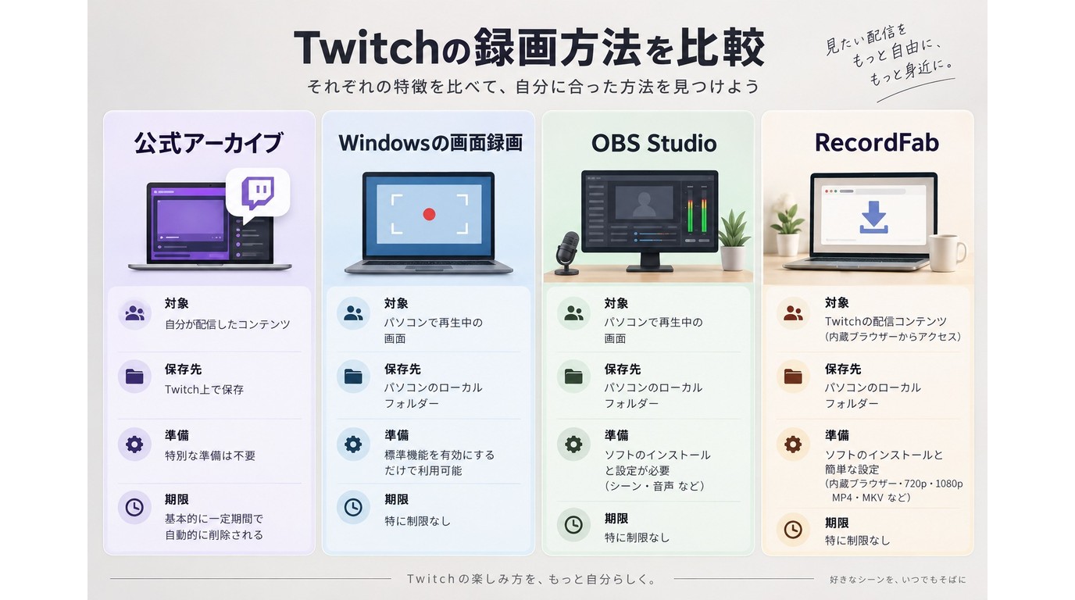Select the 期限 clock icon in Windowsの画面録画 card

point(353,508)
